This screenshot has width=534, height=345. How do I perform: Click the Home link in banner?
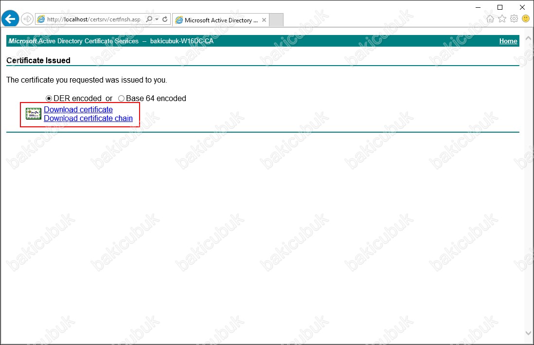coord(508,41)
